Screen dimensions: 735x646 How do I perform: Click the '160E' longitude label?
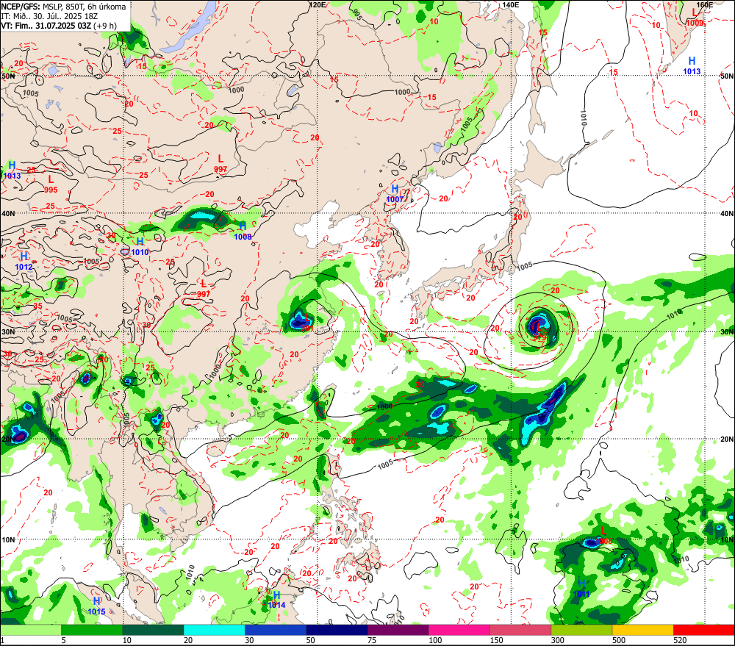point(704,4)
